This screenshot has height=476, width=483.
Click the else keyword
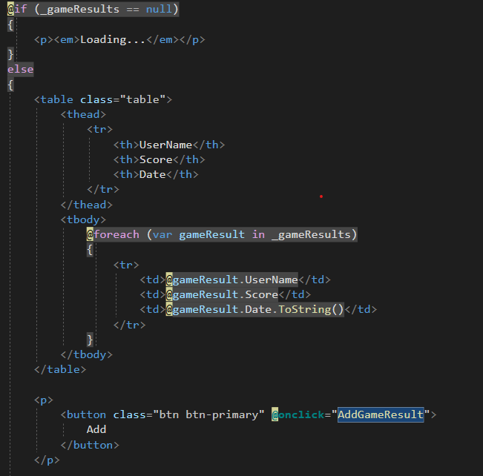coord(20,69)
